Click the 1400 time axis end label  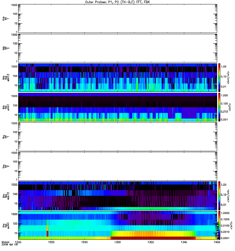[x=217, y=242]
